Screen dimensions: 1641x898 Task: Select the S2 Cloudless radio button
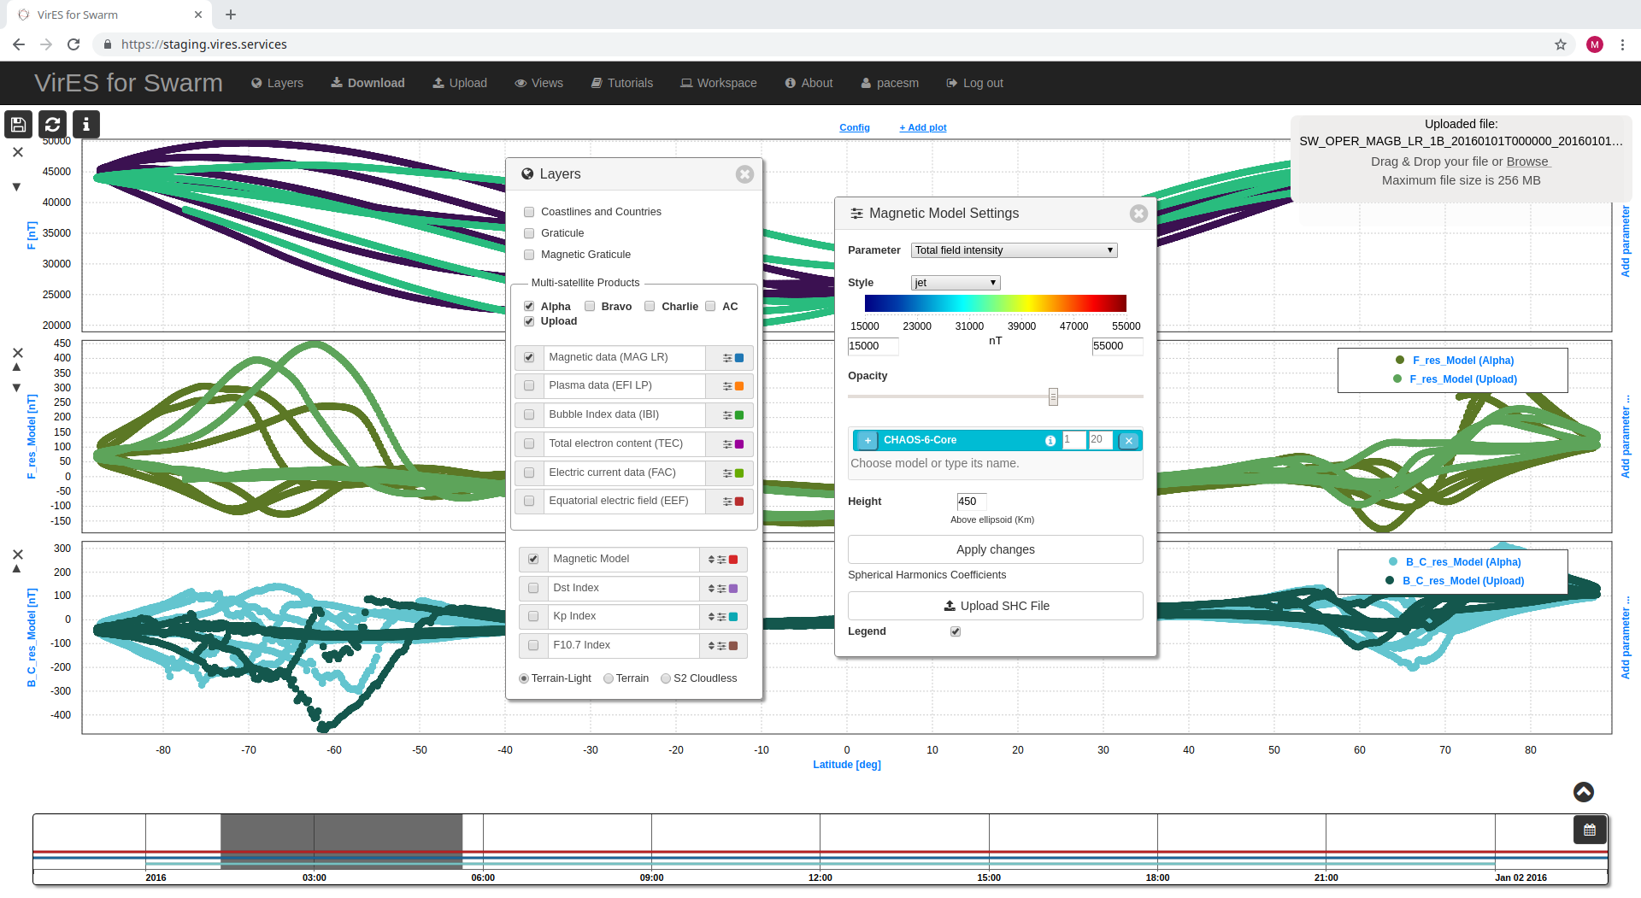click(666, 678)
